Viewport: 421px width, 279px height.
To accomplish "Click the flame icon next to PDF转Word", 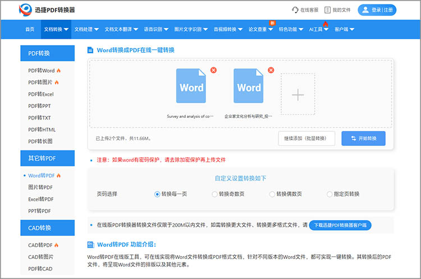I will coord(58,70).
